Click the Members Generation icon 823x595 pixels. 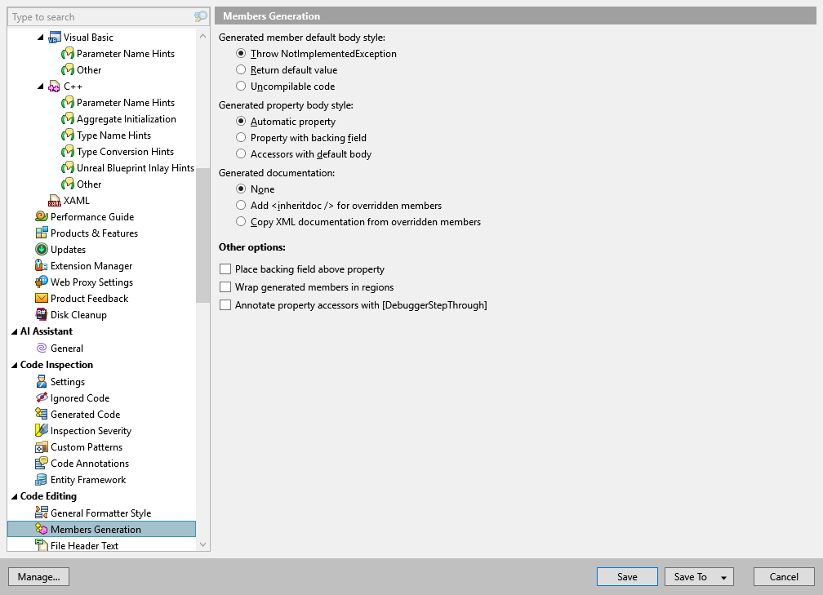tap(42, 529)
